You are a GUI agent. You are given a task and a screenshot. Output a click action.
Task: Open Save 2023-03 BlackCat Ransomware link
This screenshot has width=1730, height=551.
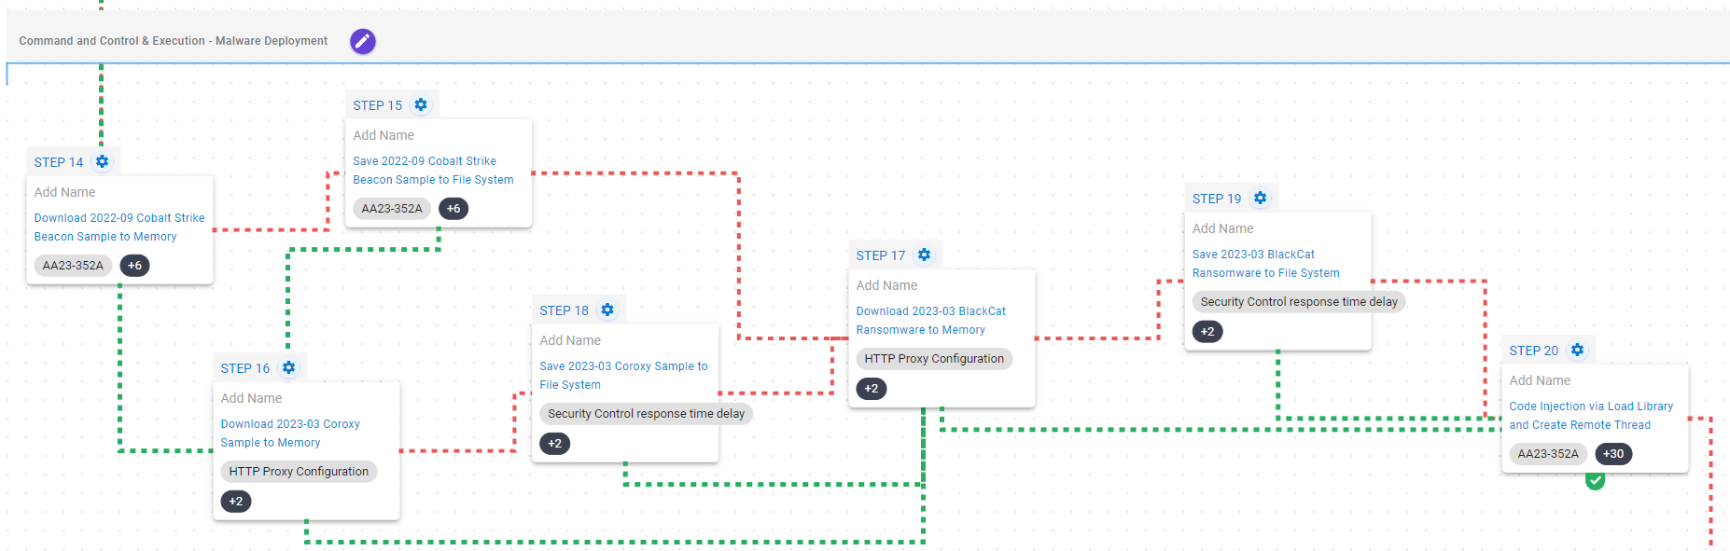[x=1265, y=264]
